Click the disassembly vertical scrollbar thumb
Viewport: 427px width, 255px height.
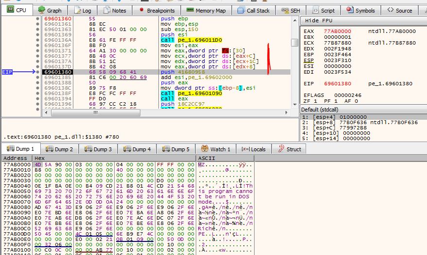click(x=295, y=43)
